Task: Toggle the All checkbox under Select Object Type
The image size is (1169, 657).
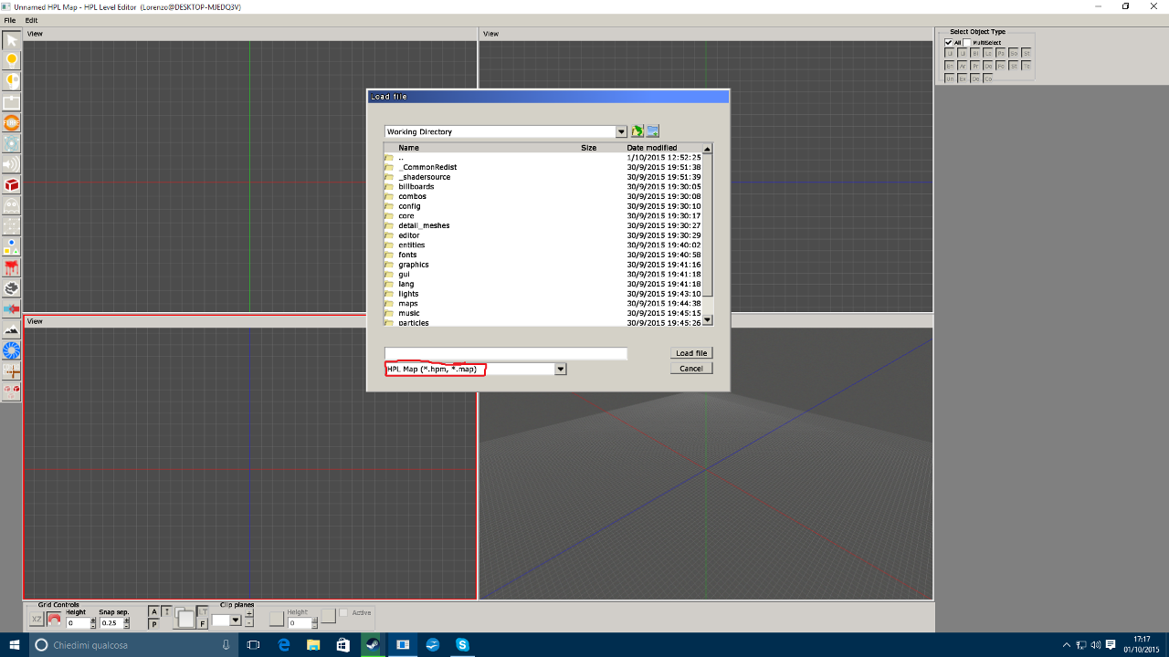Action: (x=949, y=43)
